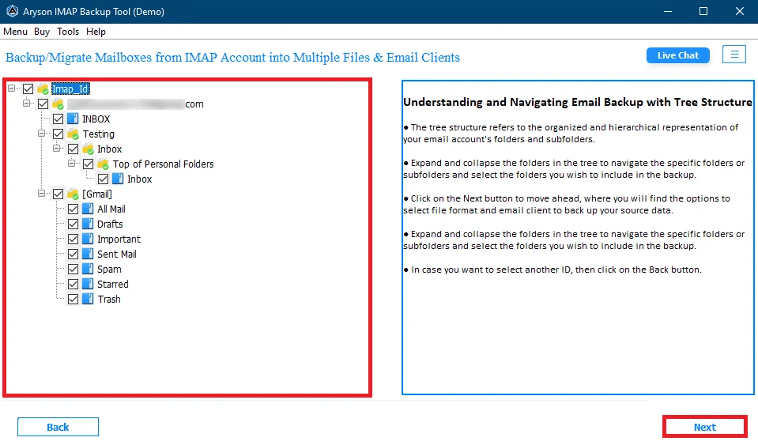Uncheck the Spam checkbox

(x=73, y=269)
